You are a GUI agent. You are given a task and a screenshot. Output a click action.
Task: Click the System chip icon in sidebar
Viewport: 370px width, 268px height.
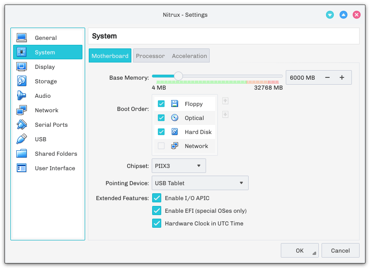(21, 52)
